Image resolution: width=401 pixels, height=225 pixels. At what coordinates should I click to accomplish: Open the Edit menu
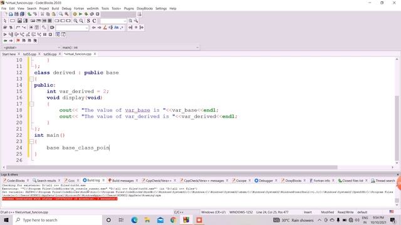[12, 8]
